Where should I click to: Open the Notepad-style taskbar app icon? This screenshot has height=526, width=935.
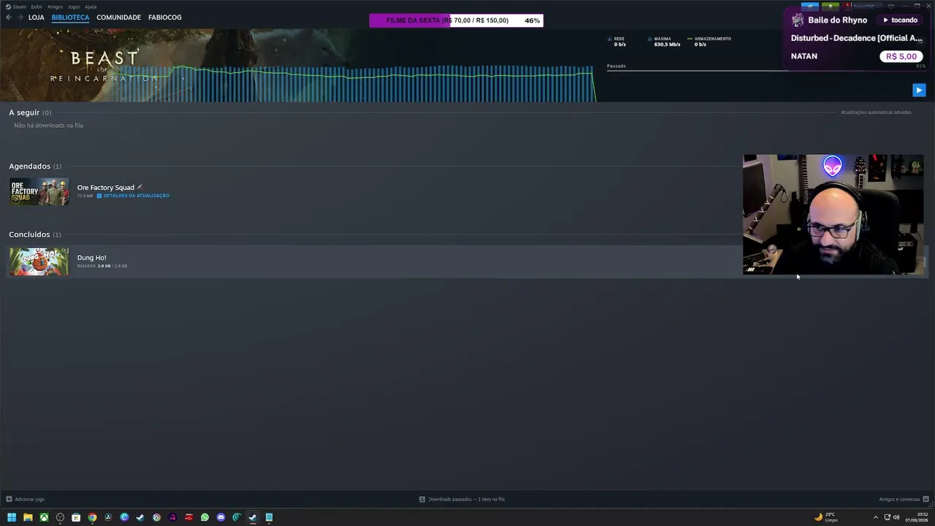pos(269,517)
